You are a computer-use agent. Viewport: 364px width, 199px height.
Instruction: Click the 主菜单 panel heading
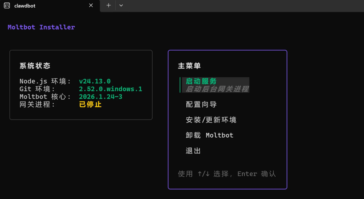189,66
